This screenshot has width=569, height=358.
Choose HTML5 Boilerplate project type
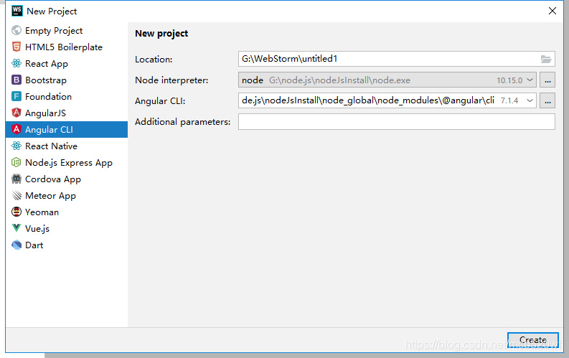pos(67,47)
